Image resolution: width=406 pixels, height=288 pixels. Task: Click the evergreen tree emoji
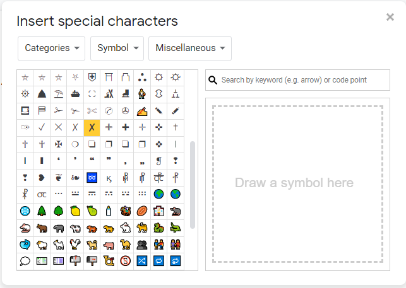tap(42, 211)
